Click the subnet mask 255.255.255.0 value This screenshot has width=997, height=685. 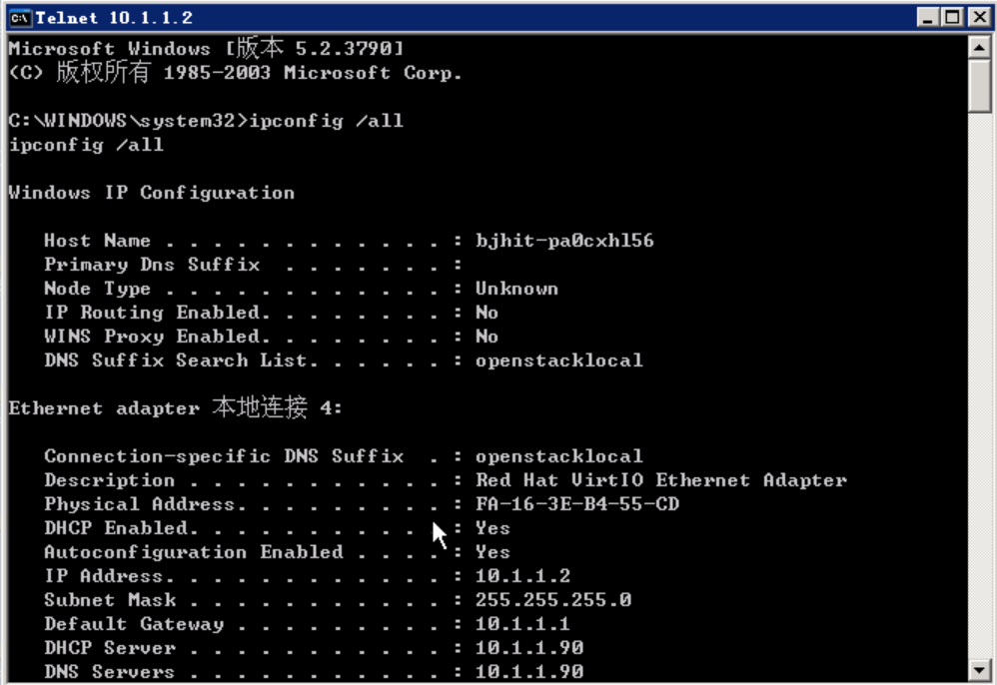tap(553, 600)
